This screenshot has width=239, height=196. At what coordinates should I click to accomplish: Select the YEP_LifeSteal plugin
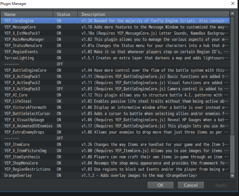115,101
